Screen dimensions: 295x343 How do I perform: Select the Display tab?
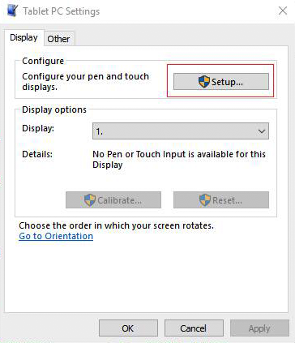click(x=24, y=37)
